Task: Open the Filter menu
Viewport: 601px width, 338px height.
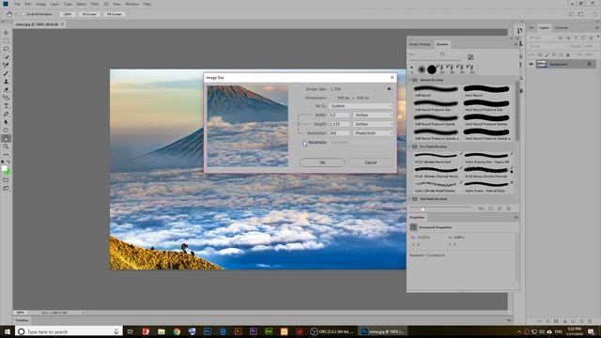Action: [95, 4]
